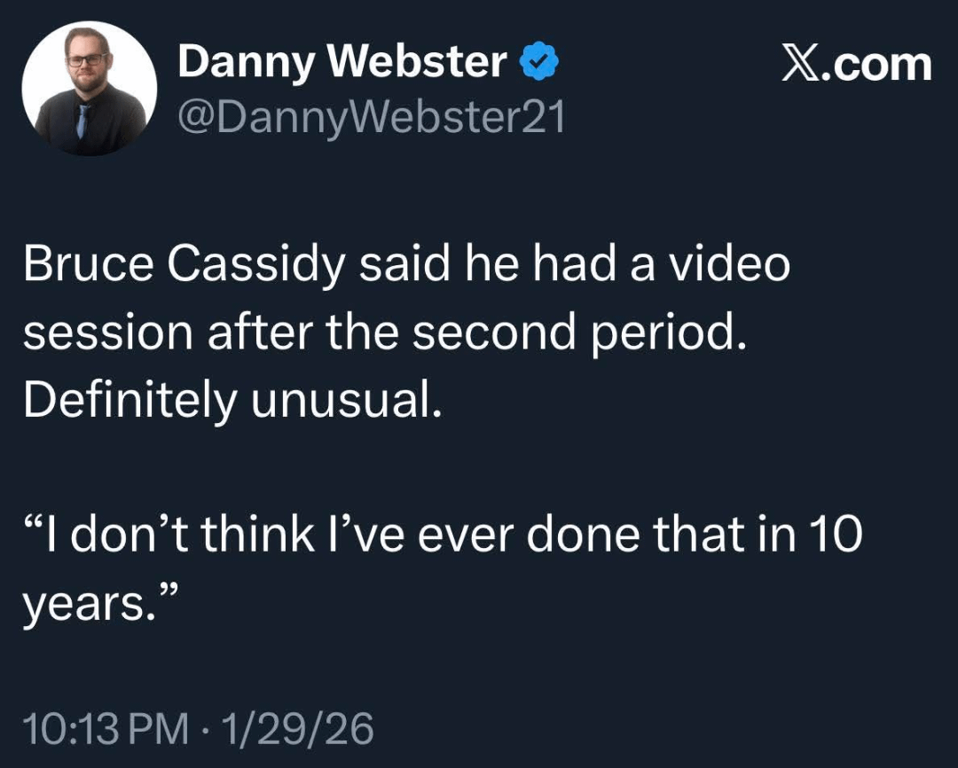Click the 1/29/26 post date
The image size is (958, 768).
click(299, 729)
